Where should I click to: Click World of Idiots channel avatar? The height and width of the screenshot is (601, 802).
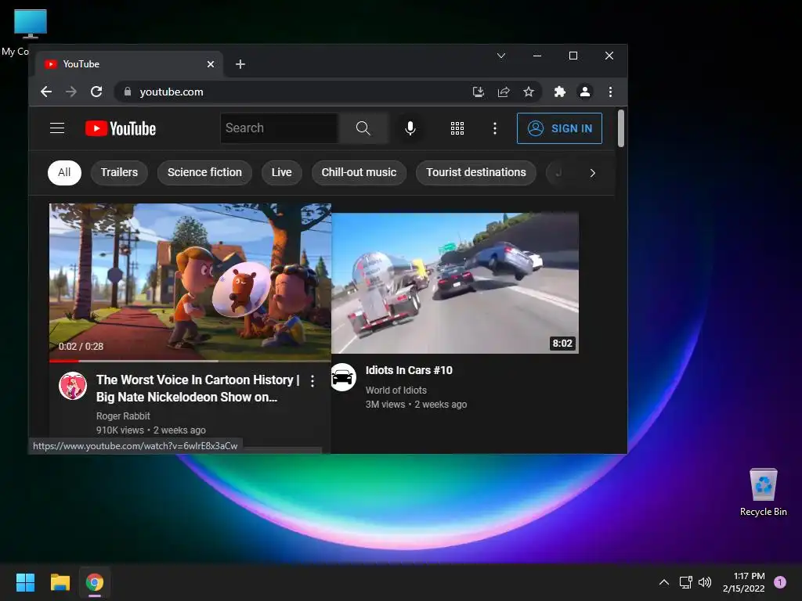(x=343, y=377)
